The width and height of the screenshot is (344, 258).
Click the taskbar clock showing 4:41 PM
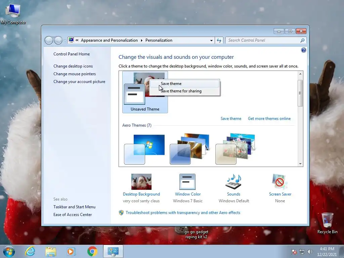click(327, 252)
